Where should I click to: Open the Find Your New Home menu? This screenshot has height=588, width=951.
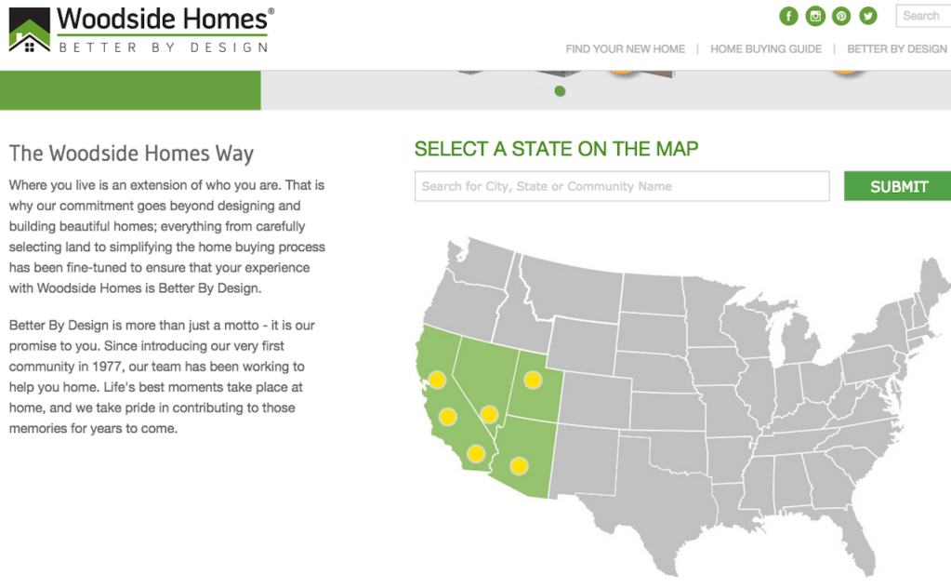[625, 49]
